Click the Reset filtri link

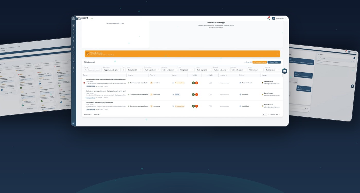tap(248, 62)
